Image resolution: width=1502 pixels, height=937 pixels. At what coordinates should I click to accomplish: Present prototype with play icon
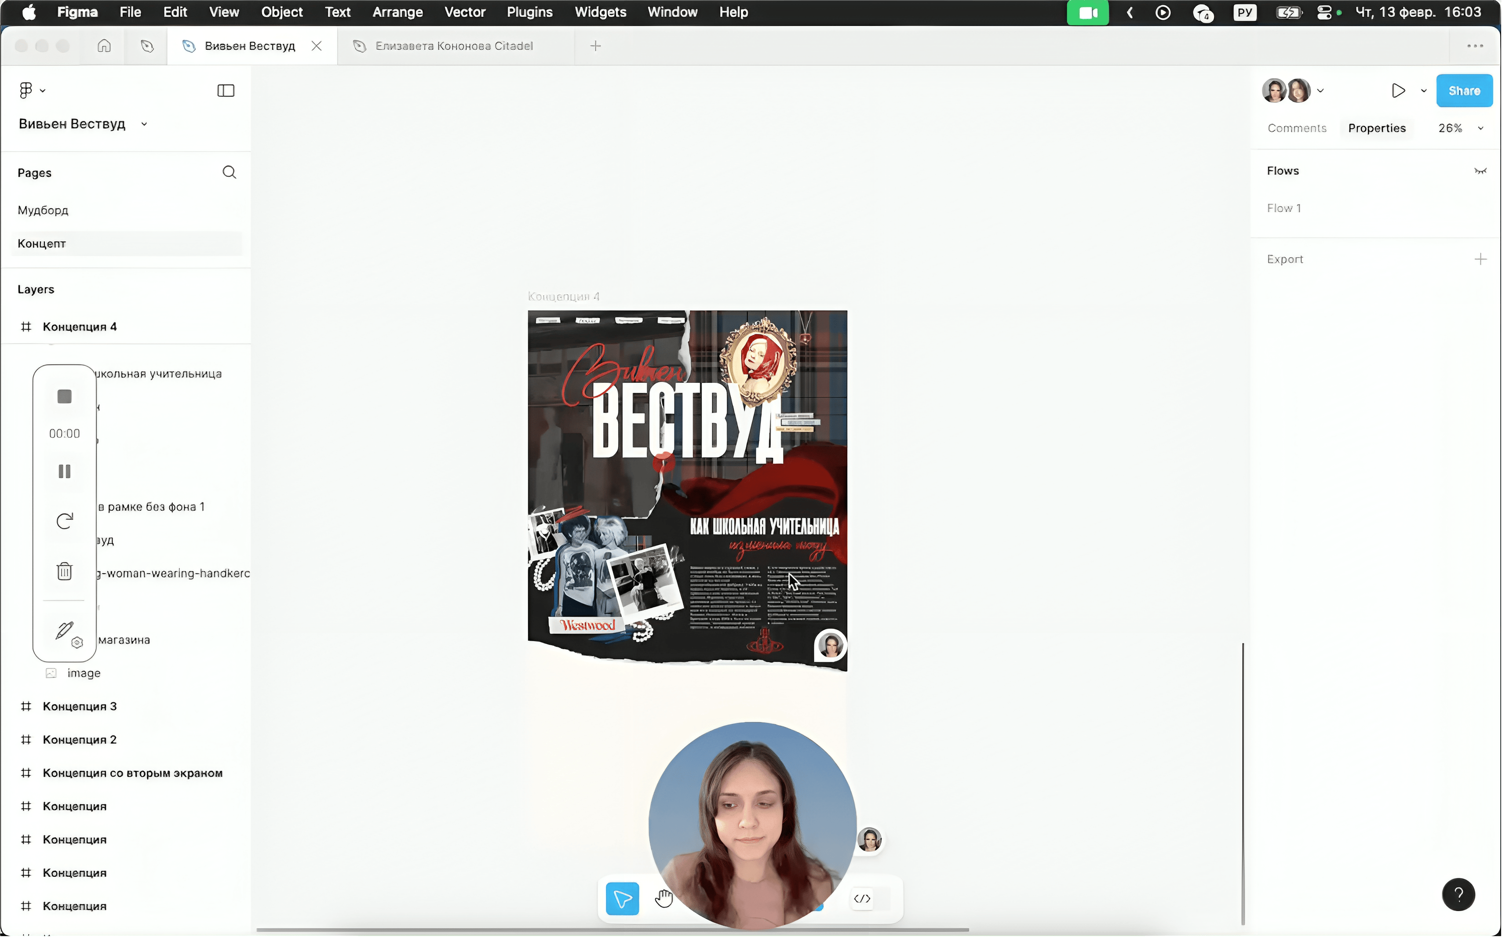[x=1399, y=91]
